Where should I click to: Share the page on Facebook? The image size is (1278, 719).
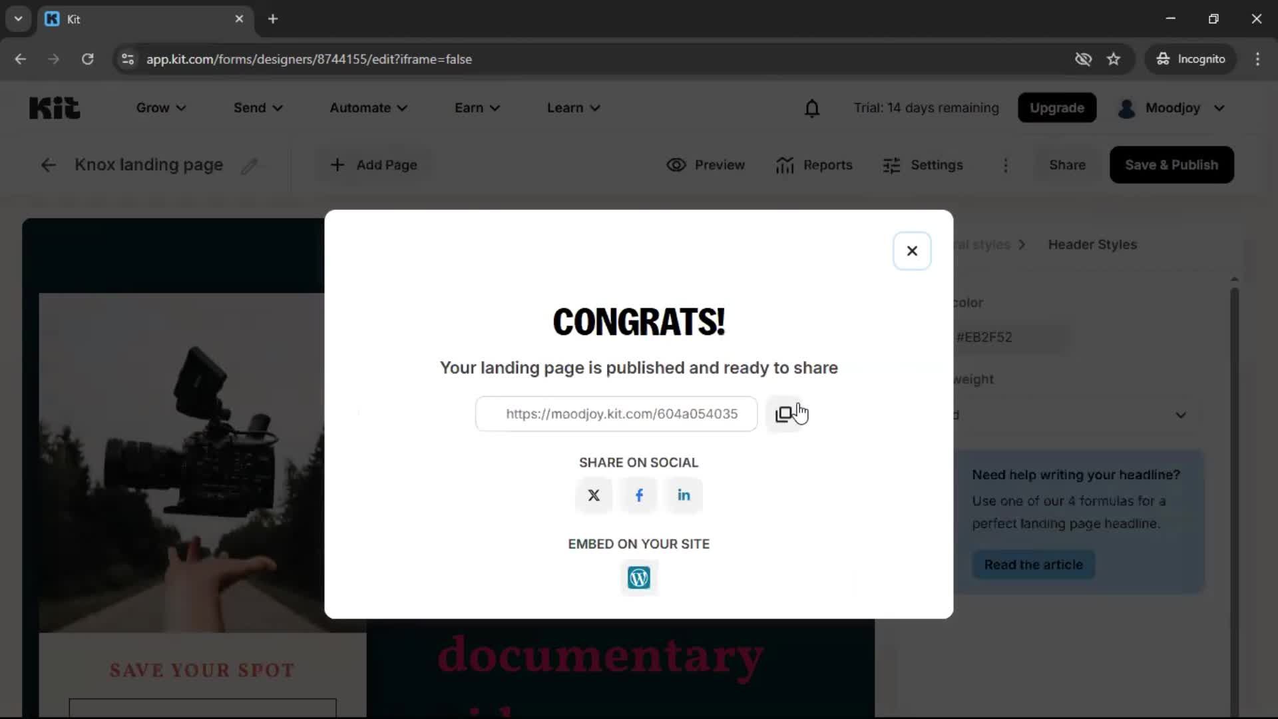tap(638, 495)
